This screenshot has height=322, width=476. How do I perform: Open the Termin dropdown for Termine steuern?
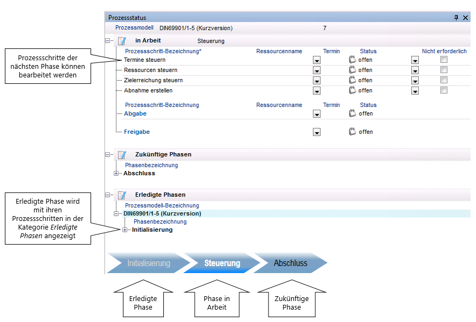(317, 60)
